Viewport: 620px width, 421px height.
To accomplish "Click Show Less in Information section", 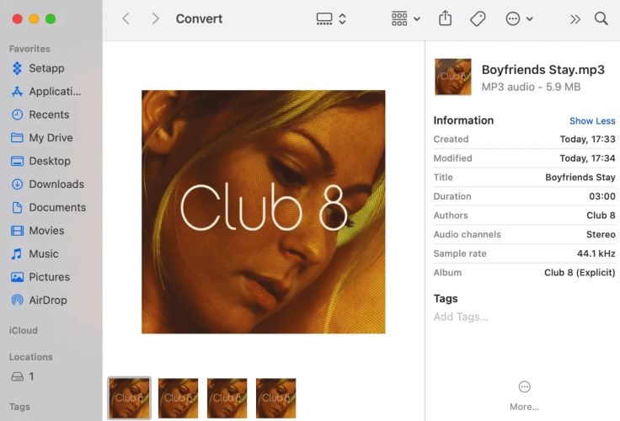I will click(x=592, y=121).
